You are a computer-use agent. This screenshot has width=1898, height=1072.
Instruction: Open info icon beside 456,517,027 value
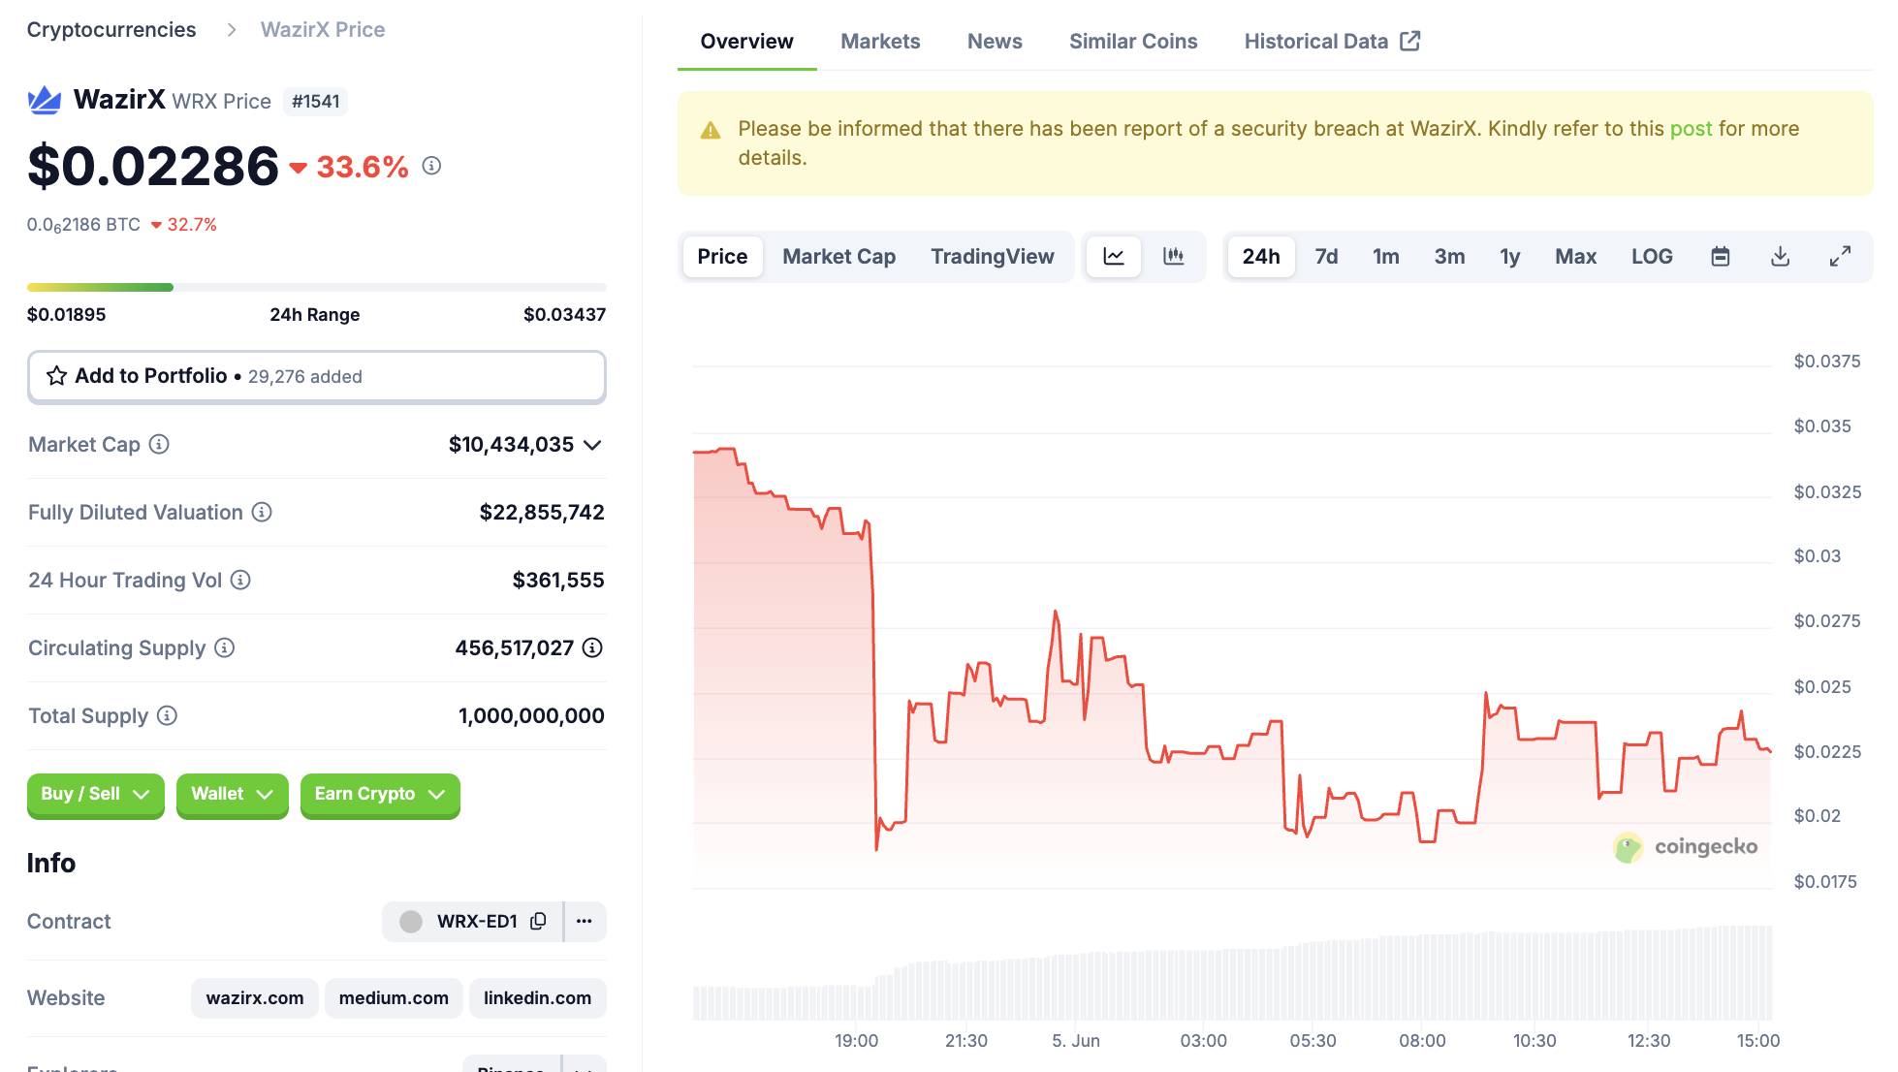[x=592, y=647]
